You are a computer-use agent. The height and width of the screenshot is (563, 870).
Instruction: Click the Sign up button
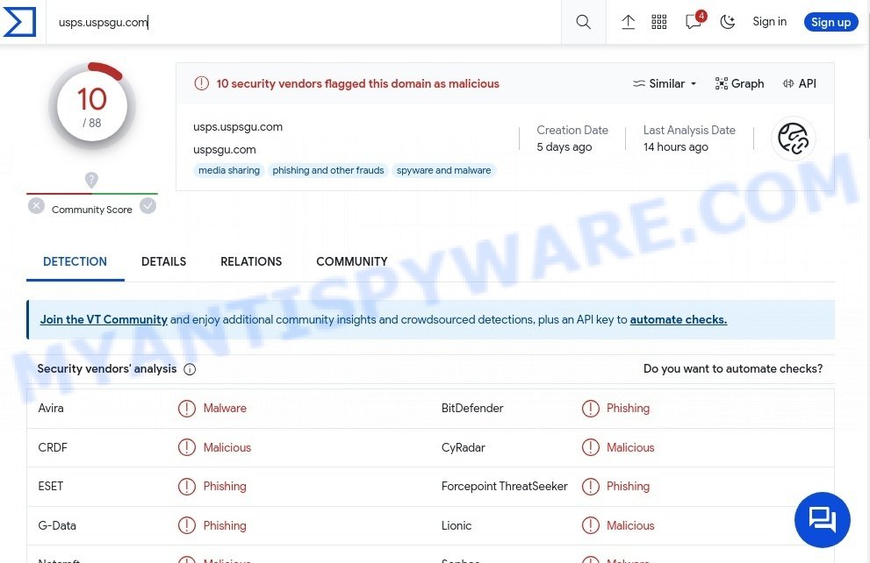830,22
